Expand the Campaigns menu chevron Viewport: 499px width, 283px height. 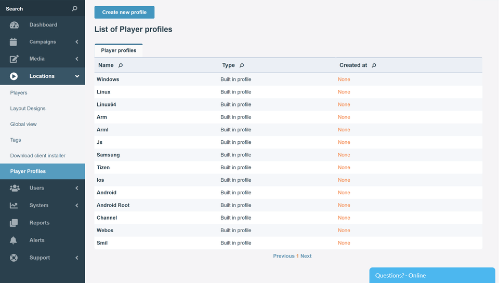coord(77,42)
